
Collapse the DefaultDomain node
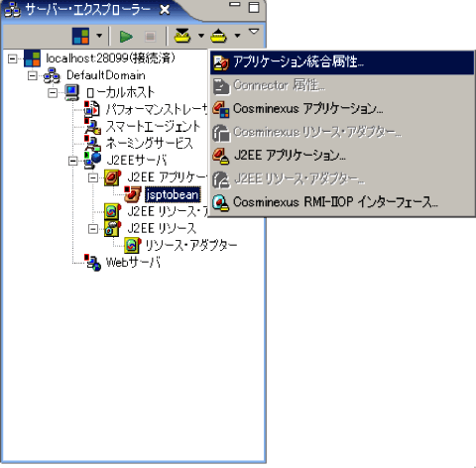(33, 76)
